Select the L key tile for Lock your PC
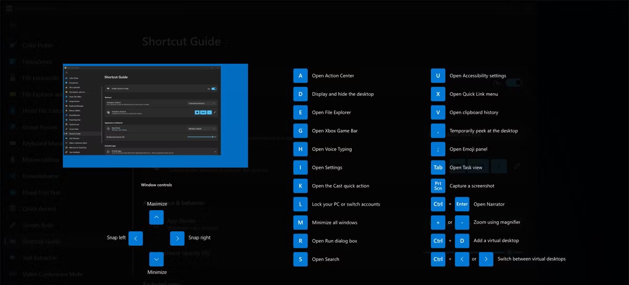 300,204
